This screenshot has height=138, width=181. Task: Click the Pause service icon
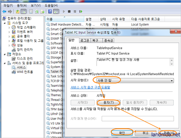point(75,12)
